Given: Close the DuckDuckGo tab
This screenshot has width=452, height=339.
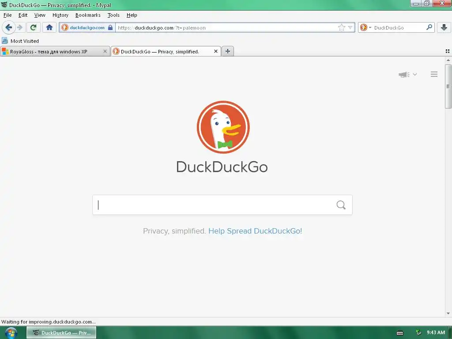Looking at the screenshot, I should click(215, 51).
